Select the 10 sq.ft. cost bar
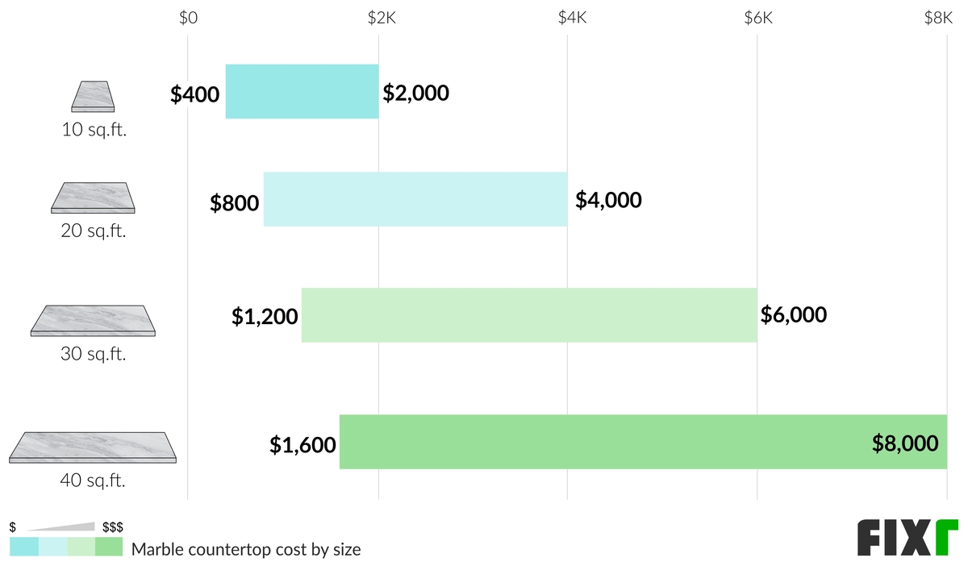This screenshot has height=566, width=968. (302, 91)
